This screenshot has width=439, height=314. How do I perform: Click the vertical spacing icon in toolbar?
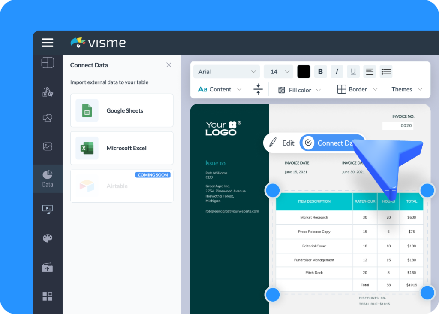[x=257, y=89]
